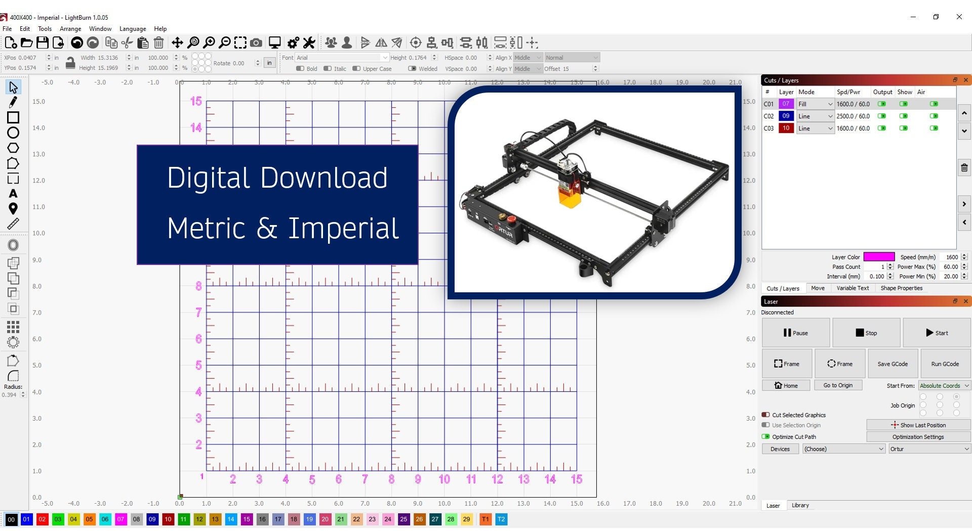This screenshot has width=972, height=531.
Task: Select the arrow selection tool
Action: coord(13,86)
